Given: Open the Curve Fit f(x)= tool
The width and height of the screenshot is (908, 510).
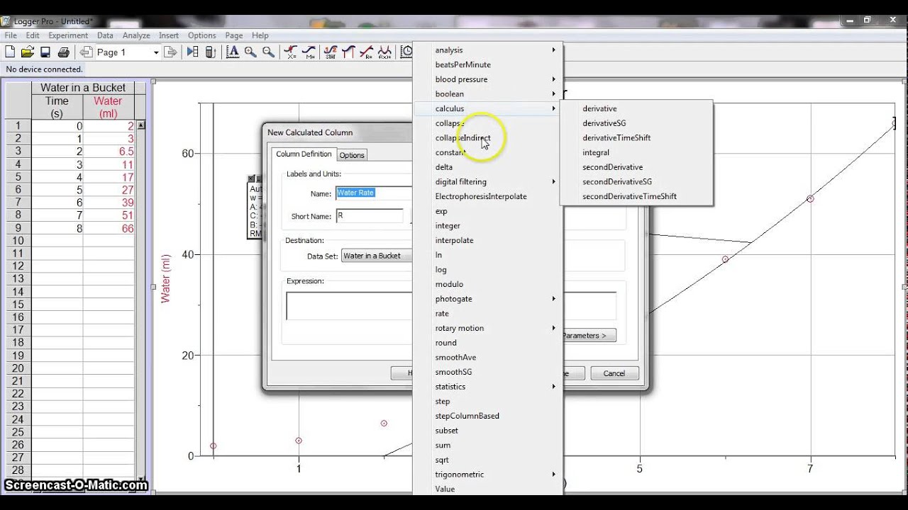Looking at the screenshot, I should tap(384, 52).
